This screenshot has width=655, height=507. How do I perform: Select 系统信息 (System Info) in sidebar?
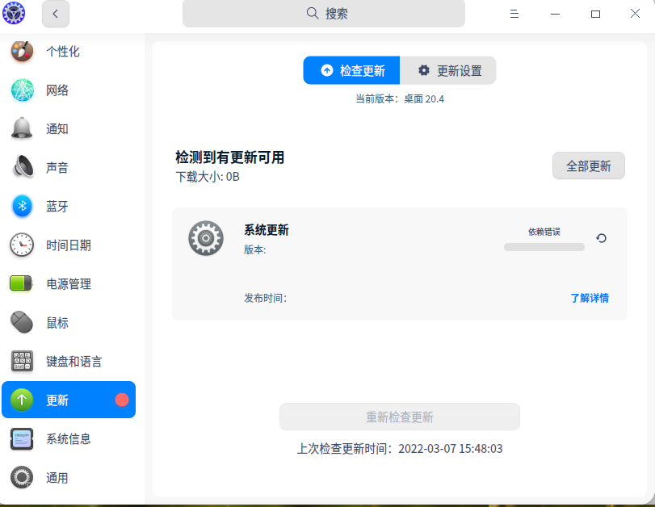[22, 438]
